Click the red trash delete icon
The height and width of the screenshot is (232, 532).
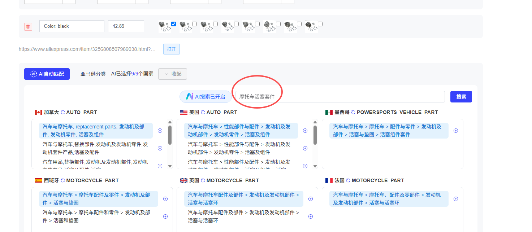pyautogui.click(x=28, y=26)
